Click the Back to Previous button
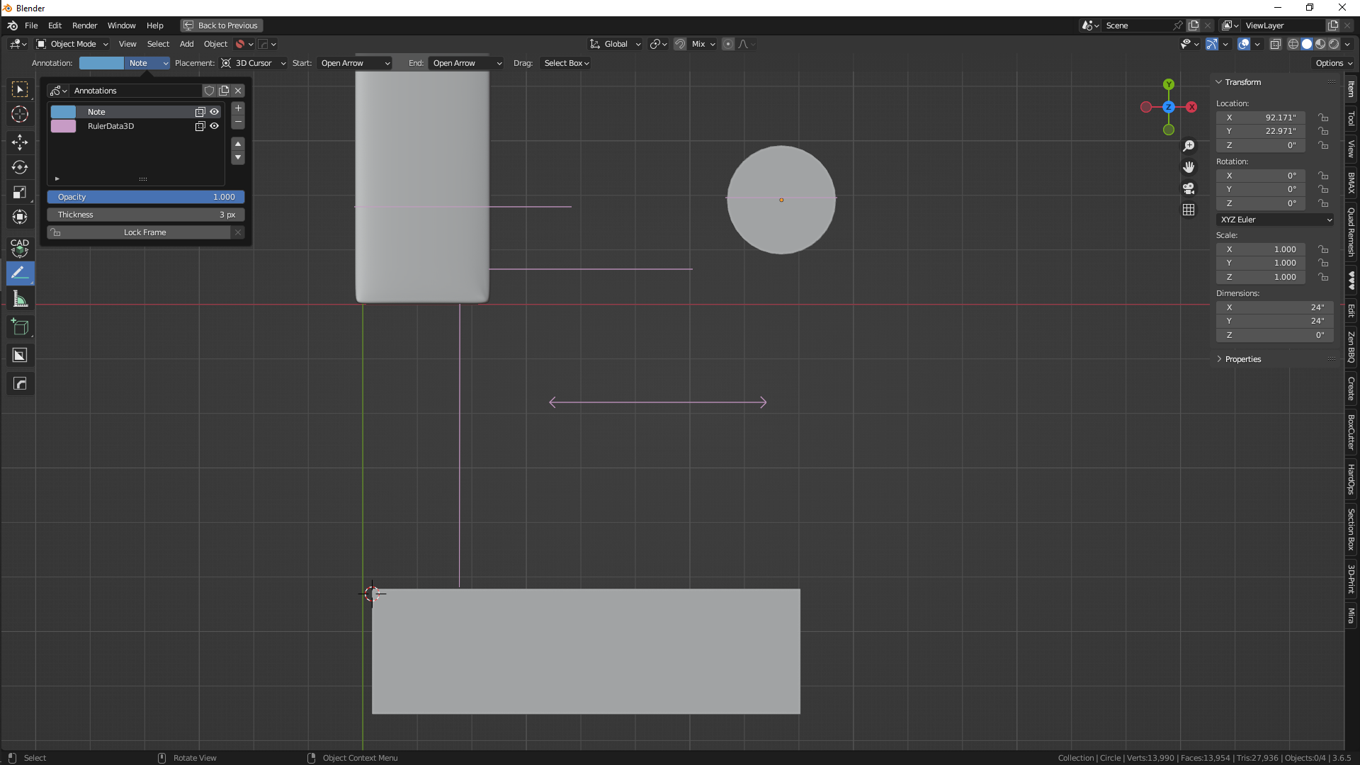The height and width of the screenshot is (765, 1360). pyautogui.click(x=221, y=25)
